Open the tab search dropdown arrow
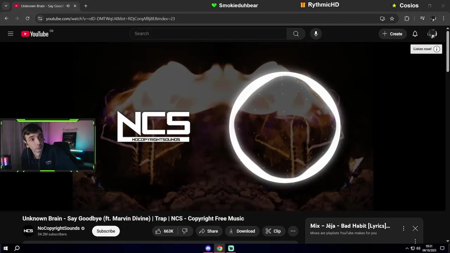This screenshot has height=253, width=450. click(6, 6)
